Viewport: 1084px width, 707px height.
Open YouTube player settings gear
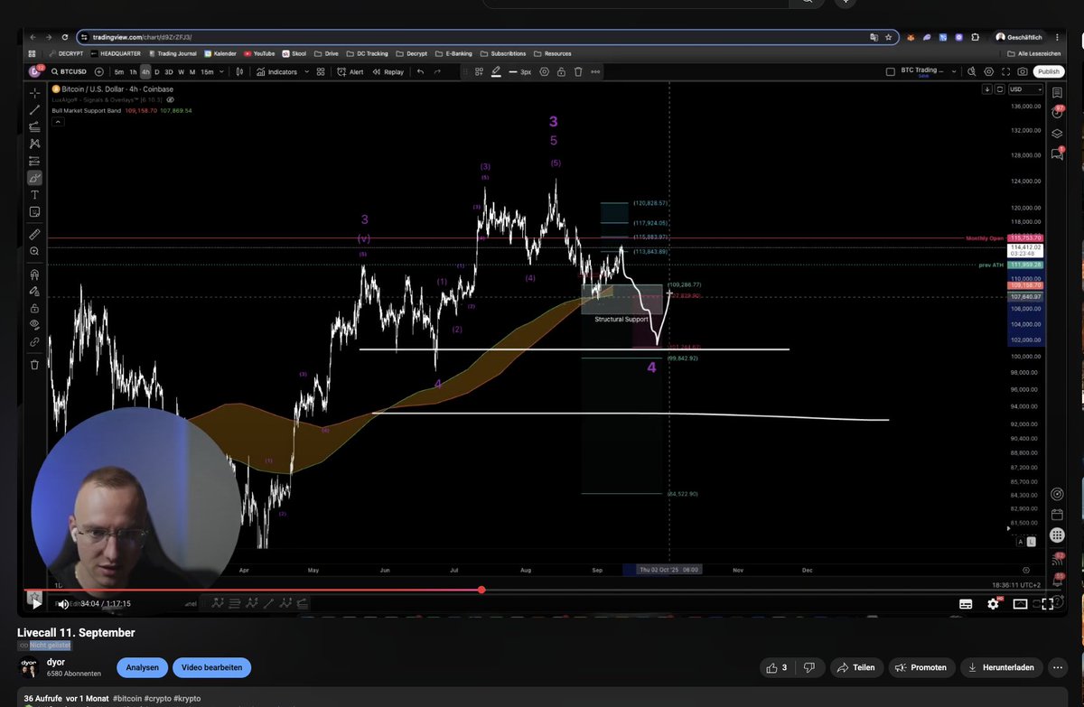pyautogui.click(x=993, y=603)
